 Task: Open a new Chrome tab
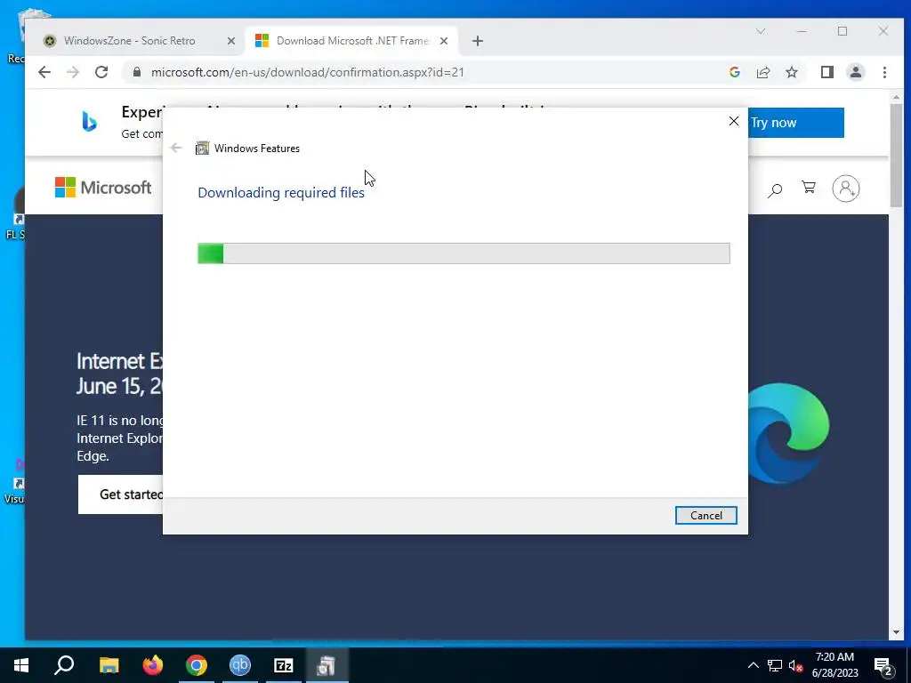point(478,41)
